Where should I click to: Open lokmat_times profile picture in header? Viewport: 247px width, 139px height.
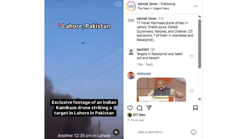pyautogui.click(x=131, y=6)
